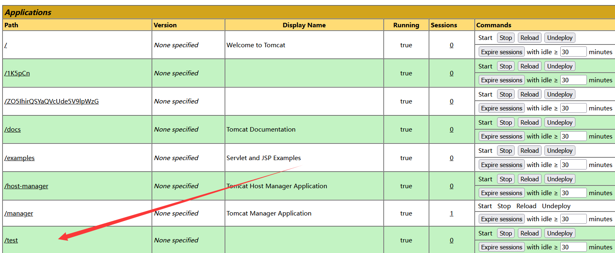Stop the /test application
615x253 pixels.
[x=506, y=233]
